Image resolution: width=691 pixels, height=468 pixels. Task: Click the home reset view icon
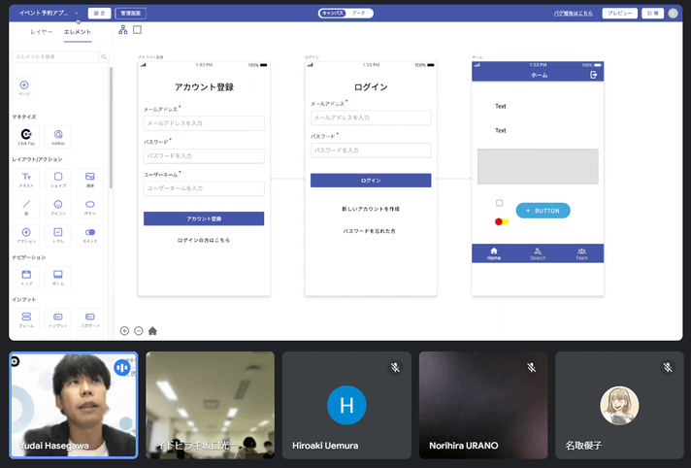152,330
